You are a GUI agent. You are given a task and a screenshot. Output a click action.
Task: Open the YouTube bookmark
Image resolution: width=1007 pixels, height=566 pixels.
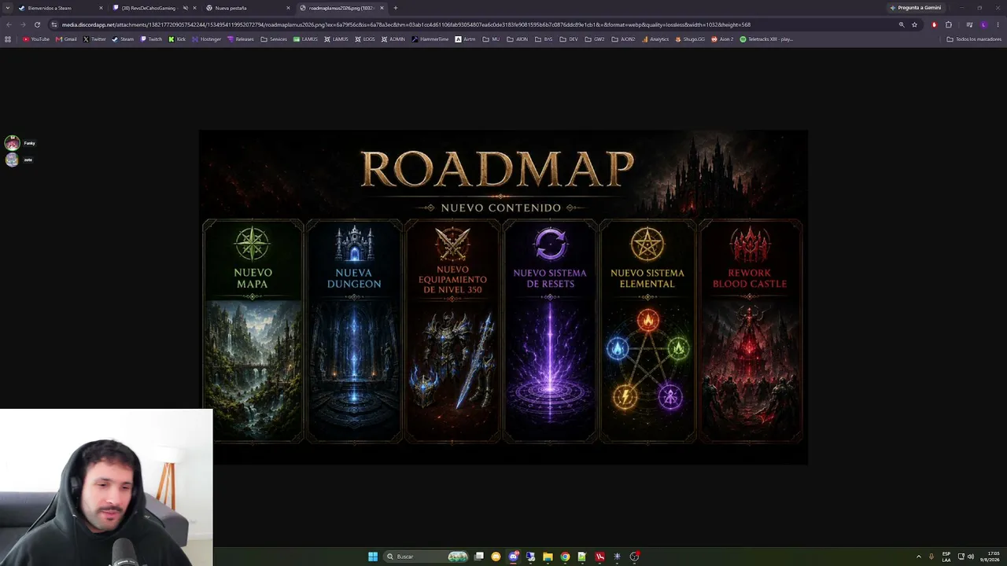(x=36, y=39)
